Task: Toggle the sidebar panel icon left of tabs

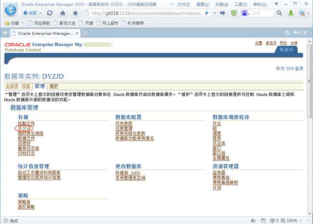Action: pyautogui.click(x=5, y=33)
